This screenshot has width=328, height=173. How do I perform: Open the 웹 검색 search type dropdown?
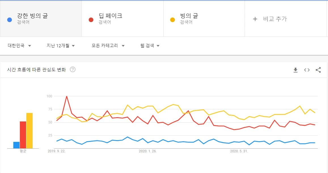[x=150, y=45]
